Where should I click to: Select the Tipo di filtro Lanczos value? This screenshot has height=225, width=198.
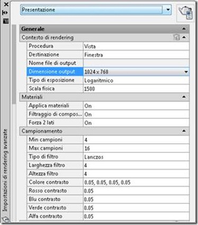pos(136,157)
